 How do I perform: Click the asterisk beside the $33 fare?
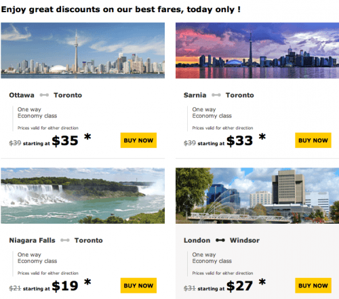(262, 136)
